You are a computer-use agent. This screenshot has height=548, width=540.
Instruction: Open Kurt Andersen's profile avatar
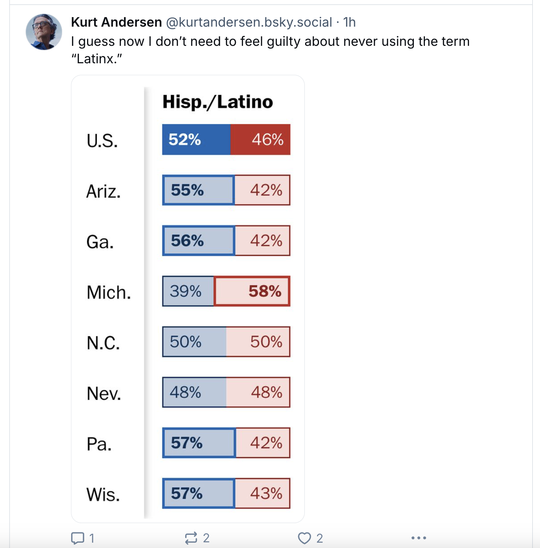click(44, 32)
